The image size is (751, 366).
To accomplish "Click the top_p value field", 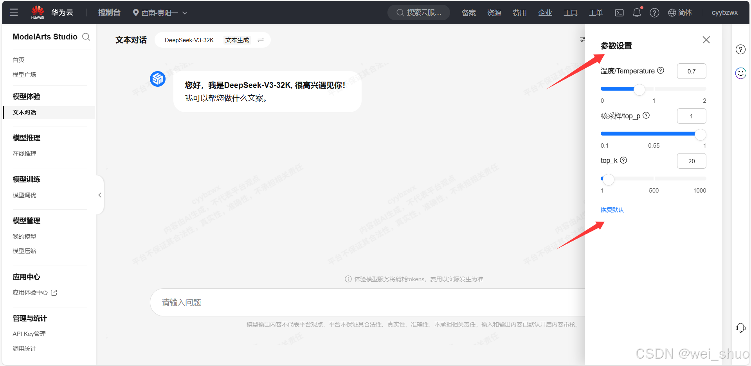I will [692, 116].
